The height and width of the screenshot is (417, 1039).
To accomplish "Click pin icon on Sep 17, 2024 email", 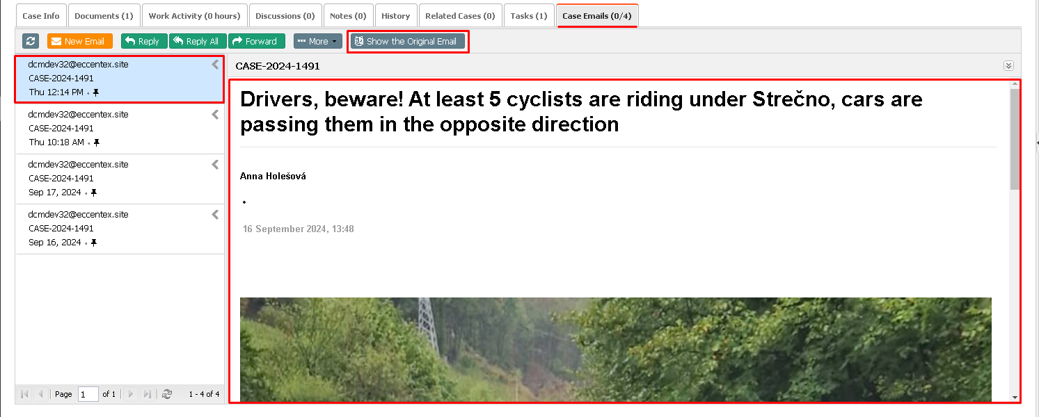I will click(94, 193).
